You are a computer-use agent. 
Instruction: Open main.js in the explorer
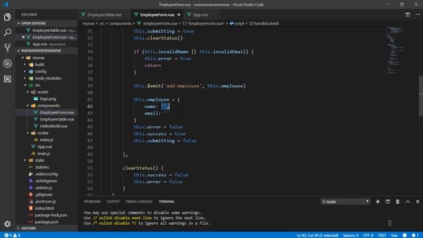click(x=44, y=153)
